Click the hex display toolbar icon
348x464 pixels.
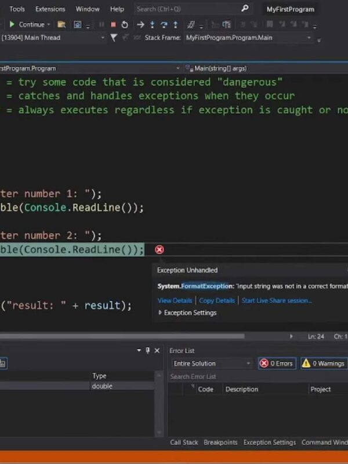(191, 24)
